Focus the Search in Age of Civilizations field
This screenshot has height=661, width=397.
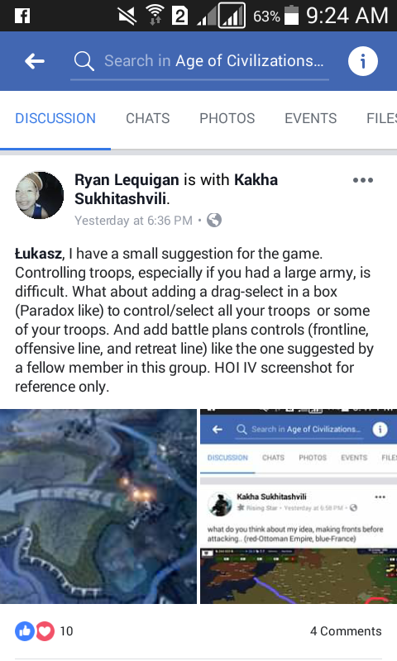tap(199, 61)
